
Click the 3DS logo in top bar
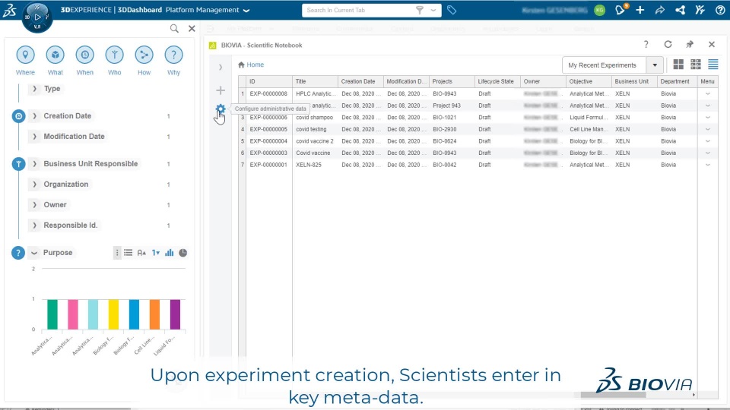click(9, 10)
